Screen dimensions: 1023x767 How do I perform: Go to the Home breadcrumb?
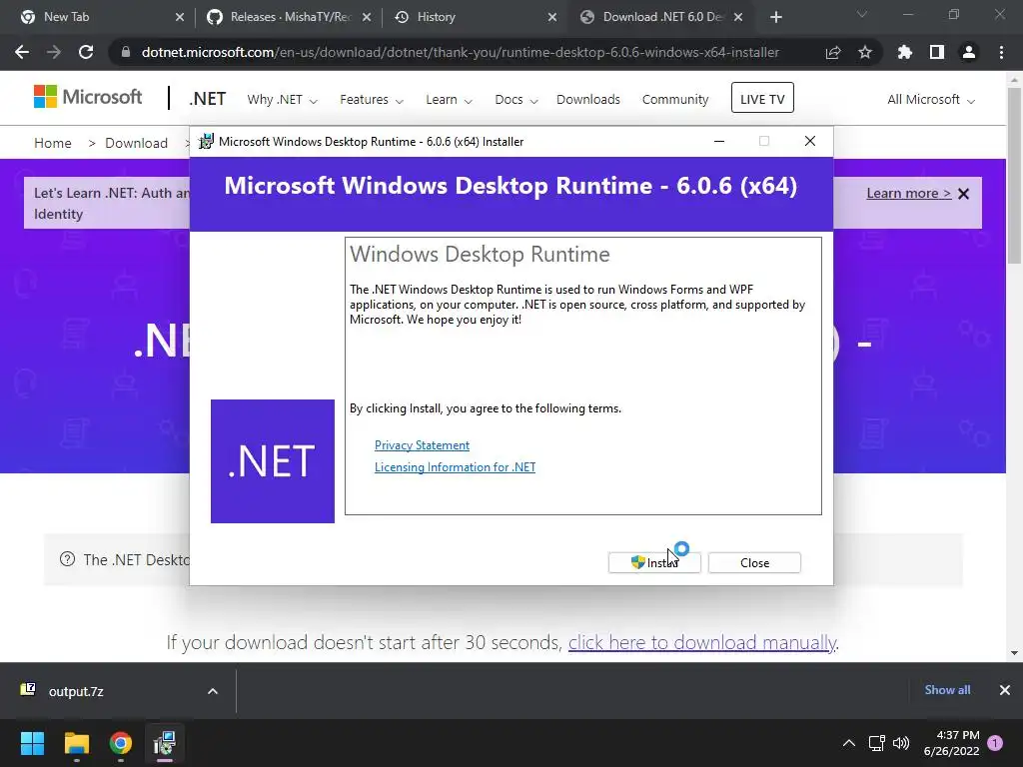click(53, 143)
